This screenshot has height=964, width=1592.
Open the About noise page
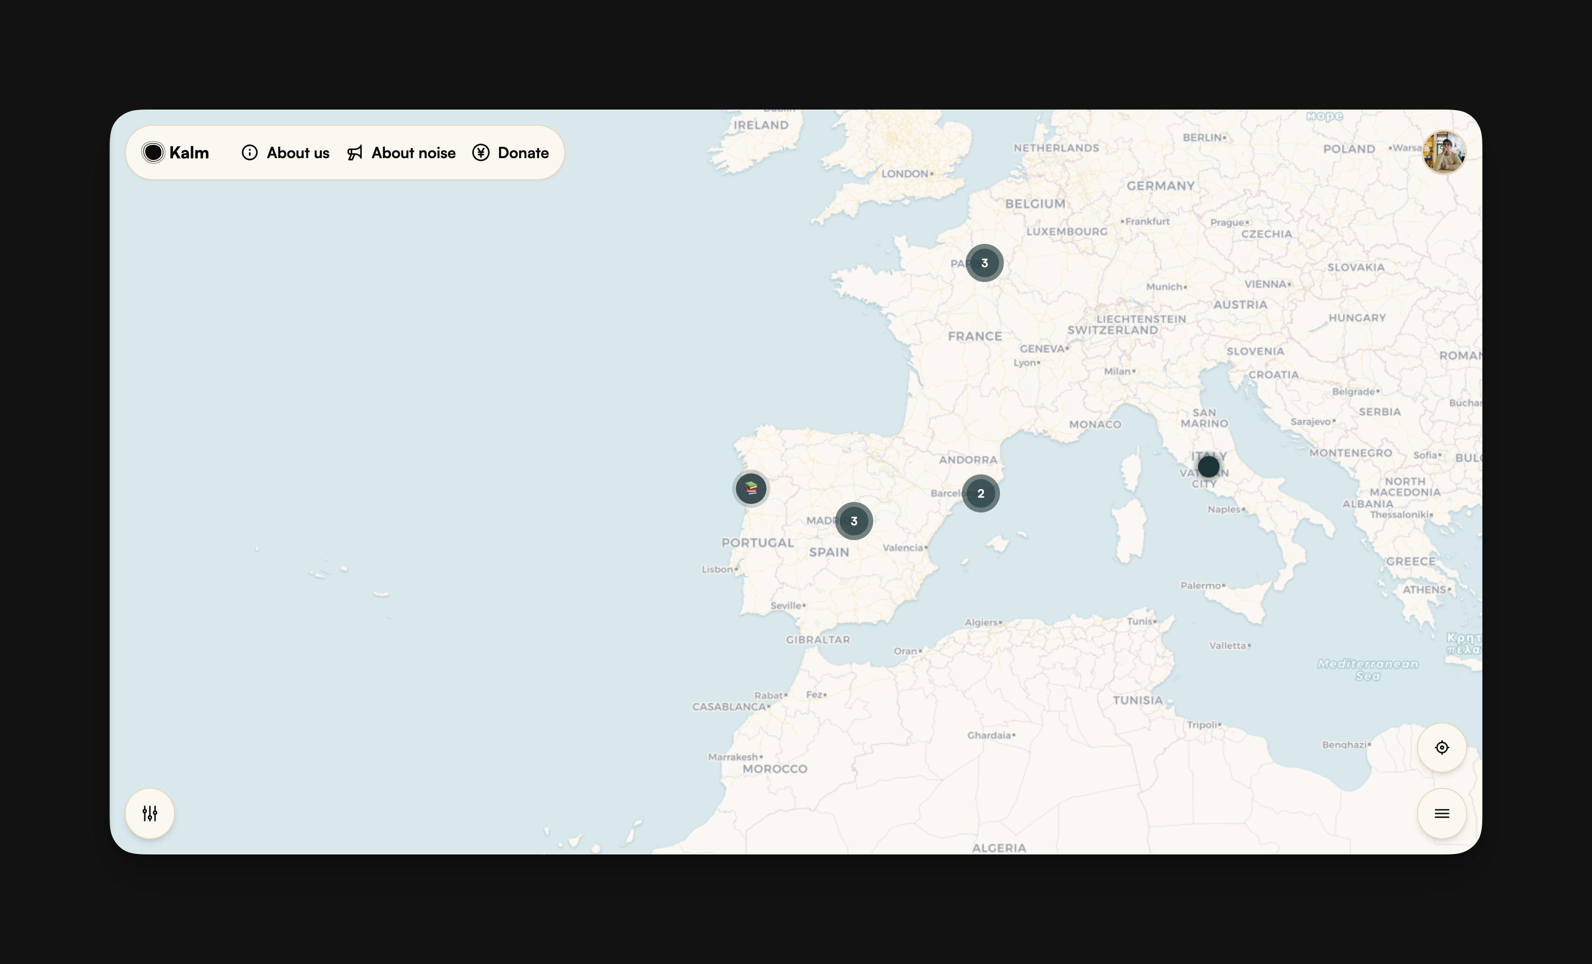[413, 153]
